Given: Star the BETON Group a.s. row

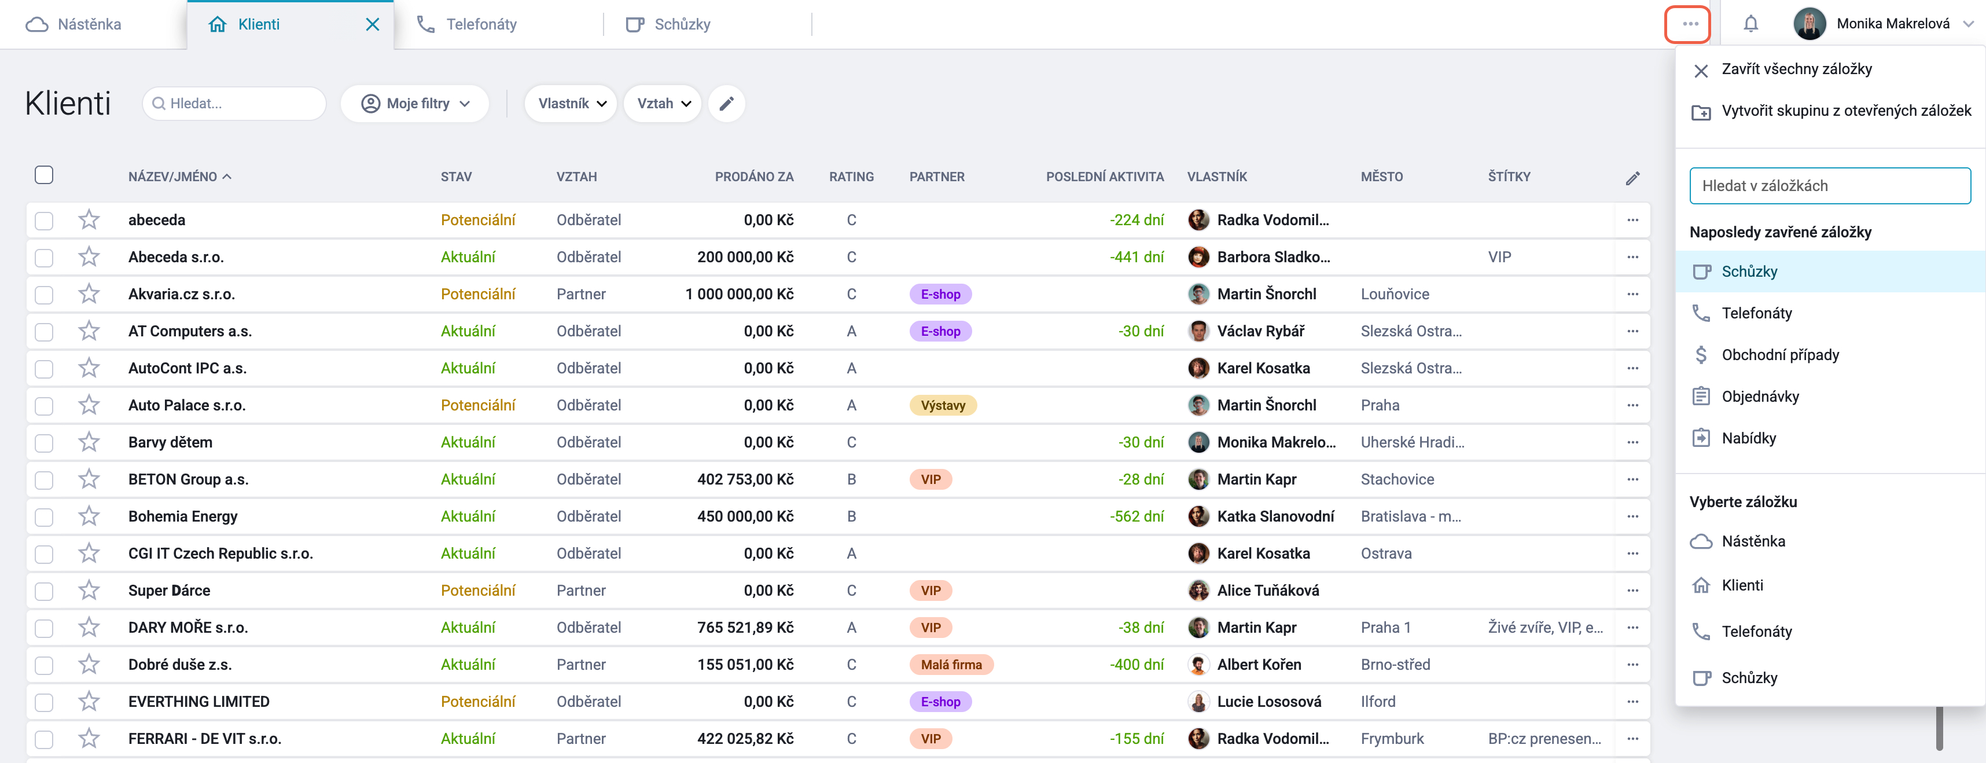Looking at the screenshot, I should click(x=89, y=479).
